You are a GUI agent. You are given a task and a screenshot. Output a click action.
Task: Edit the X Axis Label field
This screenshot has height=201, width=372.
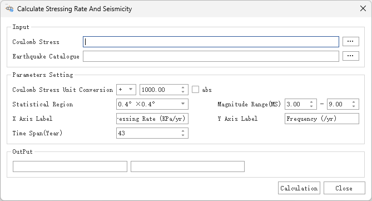click(x=152, y=119)
